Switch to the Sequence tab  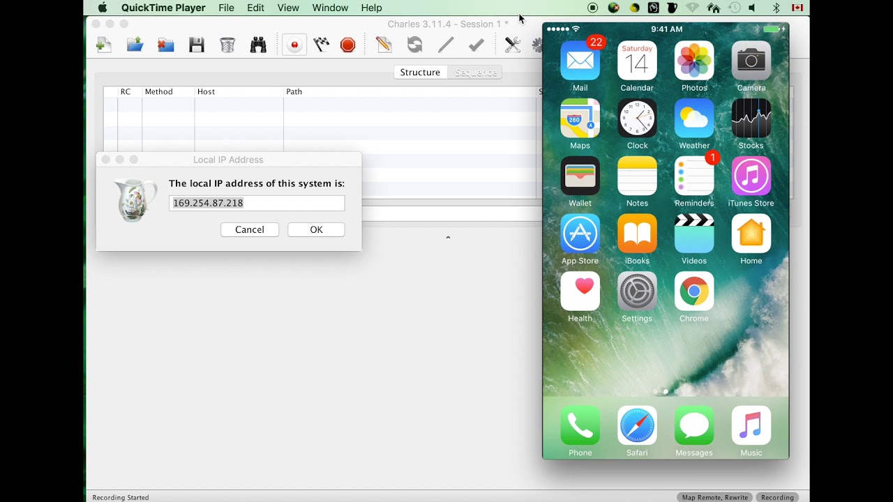click(476, 73)
